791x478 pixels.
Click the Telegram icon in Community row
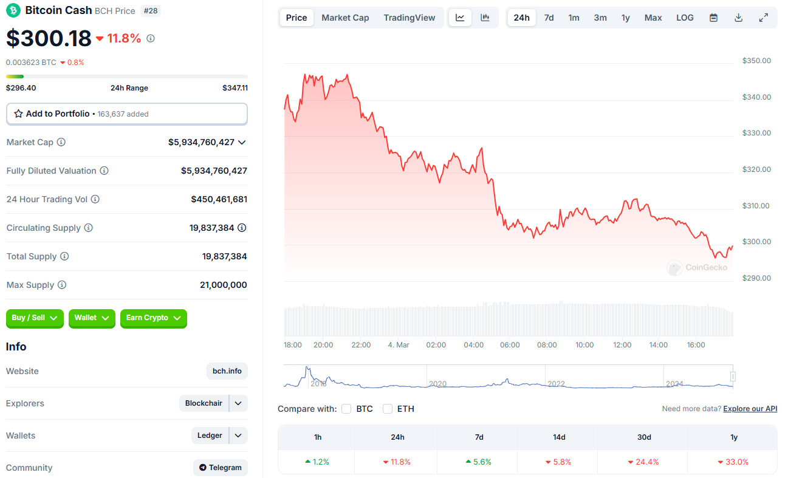[203, 468]
